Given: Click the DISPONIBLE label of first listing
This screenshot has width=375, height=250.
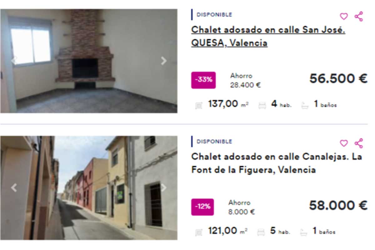Looking at the screenshot, I should (x=214, y=14).
